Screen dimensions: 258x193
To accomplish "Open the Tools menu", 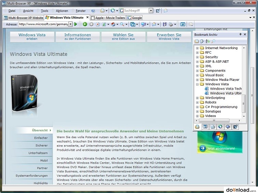I will coord(44,11).
